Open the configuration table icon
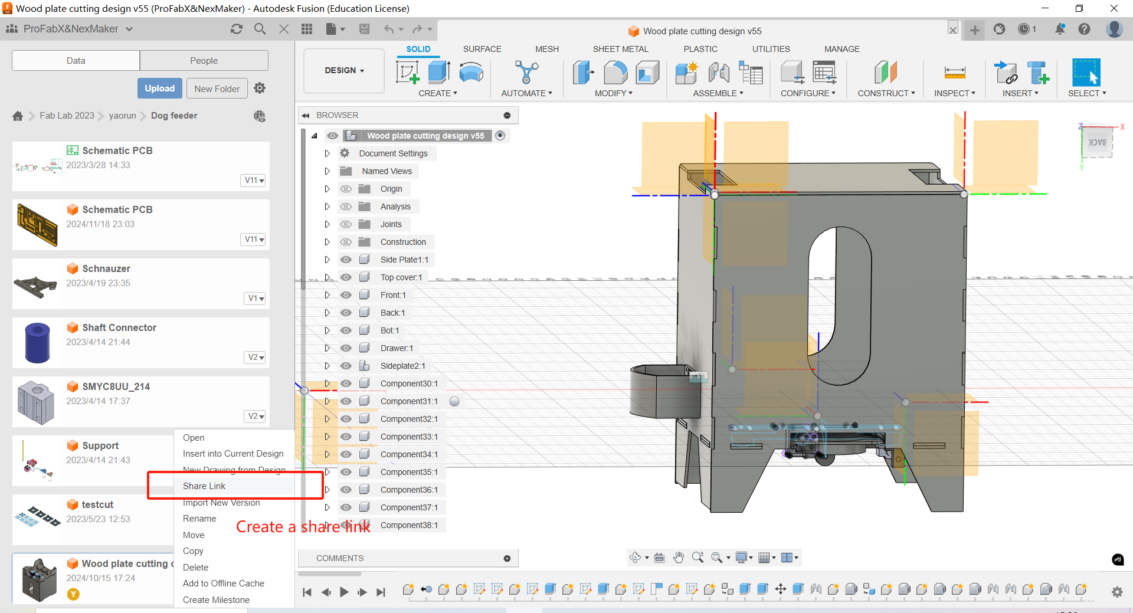 click(824, 73)
